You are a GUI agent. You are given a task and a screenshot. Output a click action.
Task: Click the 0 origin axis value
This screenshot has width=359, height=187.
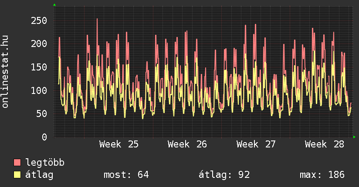coord(44,137)
